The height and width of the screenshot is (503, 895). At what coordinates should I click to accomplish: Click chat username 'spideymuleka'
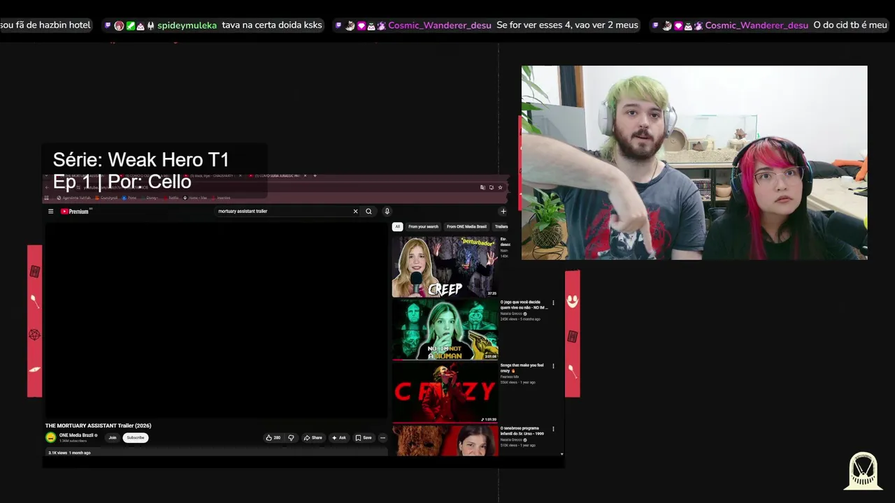(x=187, y=25)
